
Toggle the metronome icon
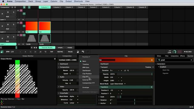pos(78,52)
